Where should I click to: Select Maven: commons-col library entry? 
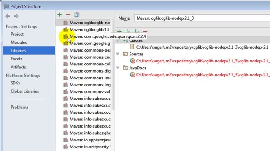pos(83,64)
